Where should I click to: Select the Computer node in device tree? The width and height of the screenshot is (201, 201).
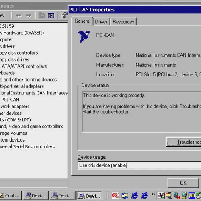pyautogui.click(x=6, y=39)
